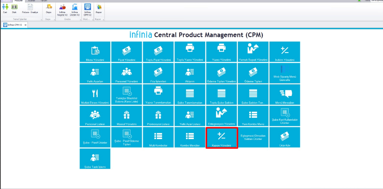The width and height of the screenshot is (383, 189).
Task: Open the Yazıcı Yönetimi tile
Action: pyautogui.click(x=221, y=52)
